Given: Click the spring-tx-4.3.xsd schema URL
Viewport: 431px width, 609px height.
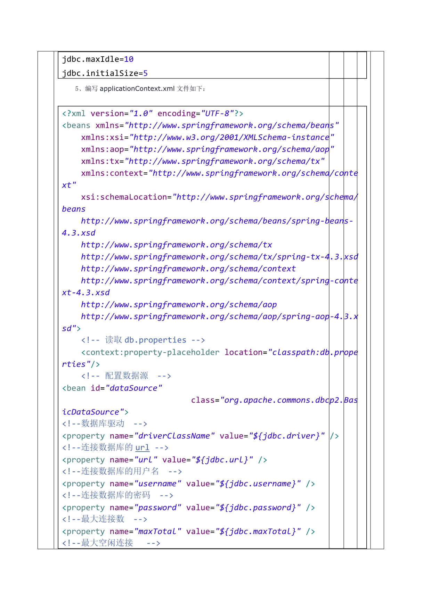Looking at the screenshot, I should point(219,257).
